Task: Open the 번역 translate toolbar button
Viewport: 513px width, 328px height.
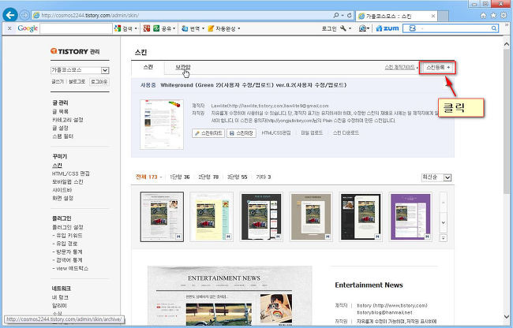Action: [193, 28]
